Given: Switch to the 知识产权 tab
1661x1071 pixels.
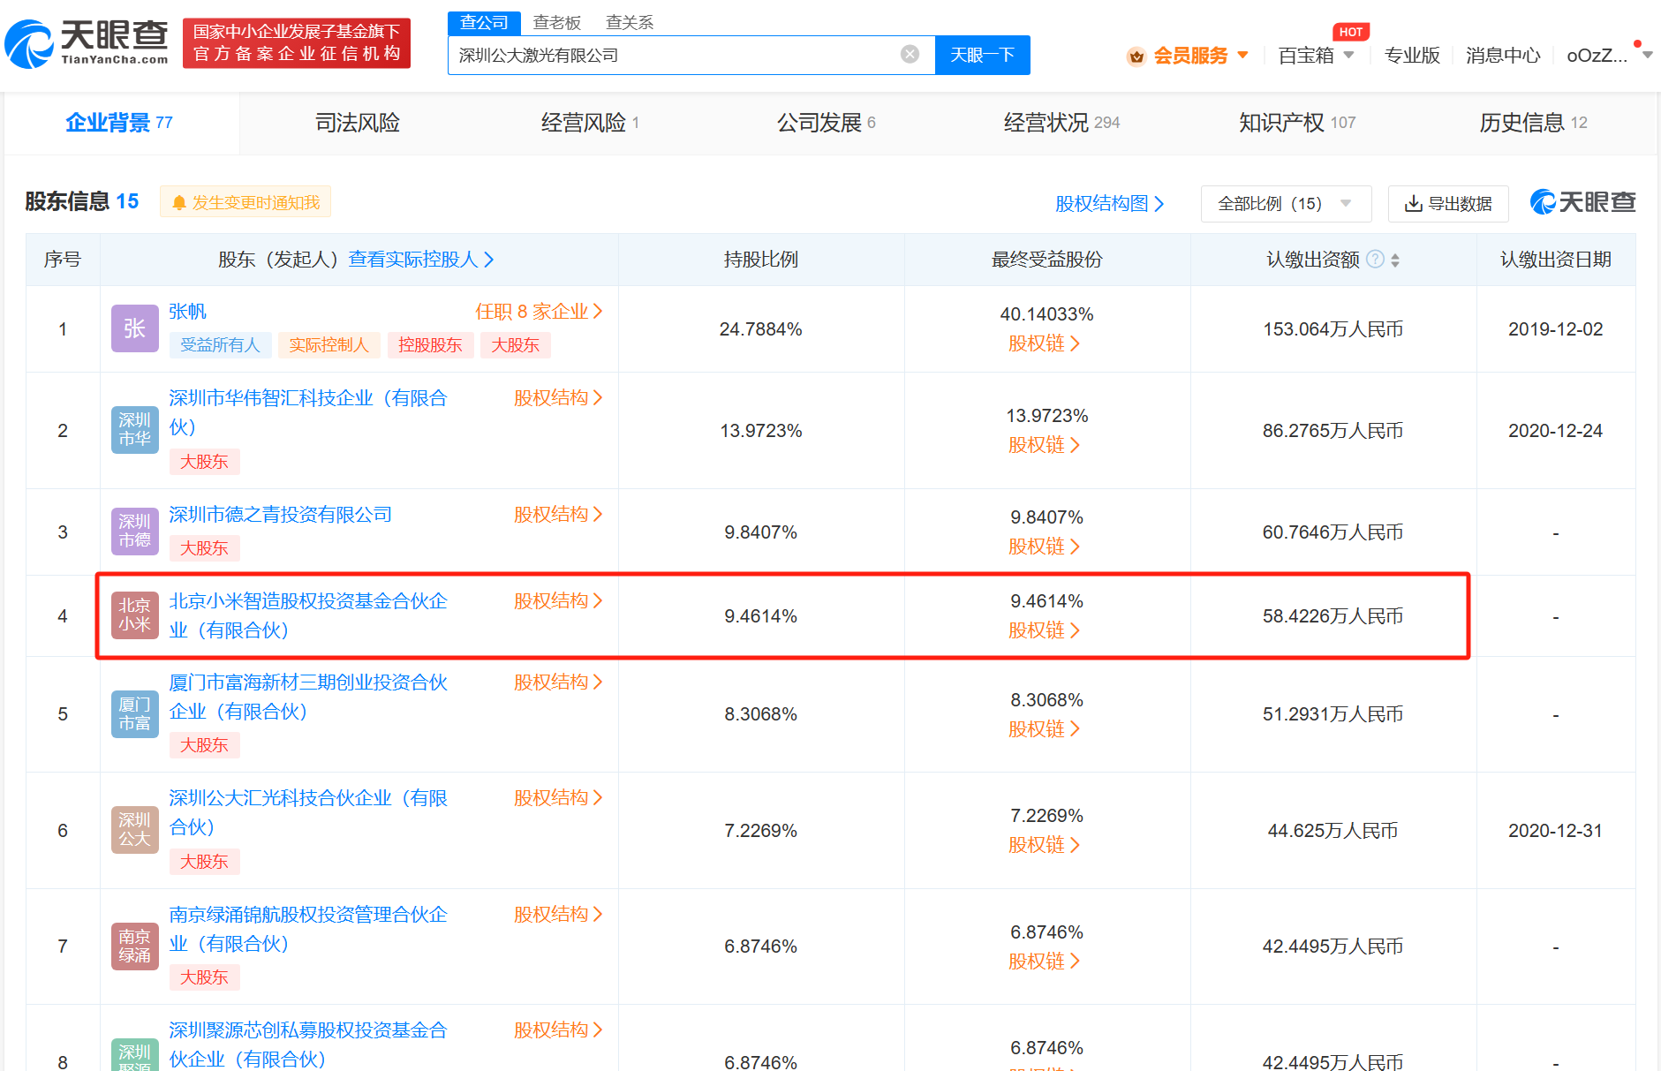Looking at the screenshot, I should coord(1297,123).
